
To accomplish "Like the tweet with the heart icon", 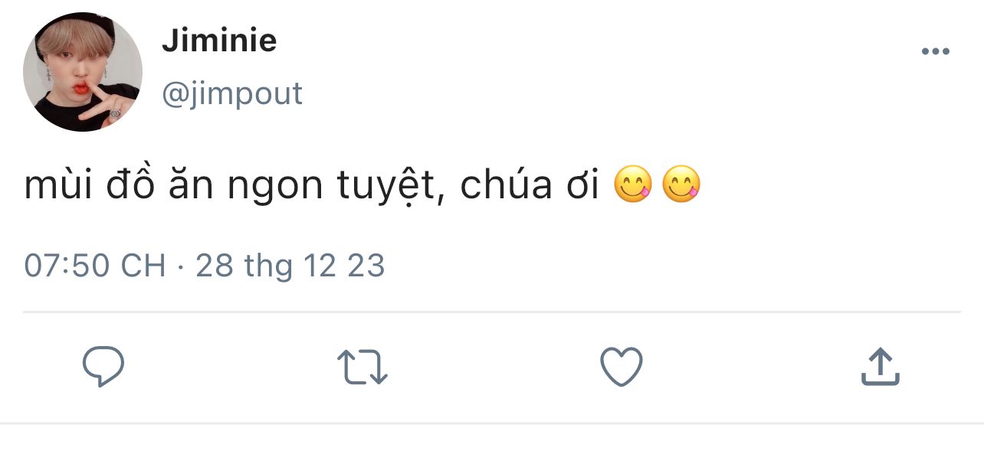I will click(621, 367).
